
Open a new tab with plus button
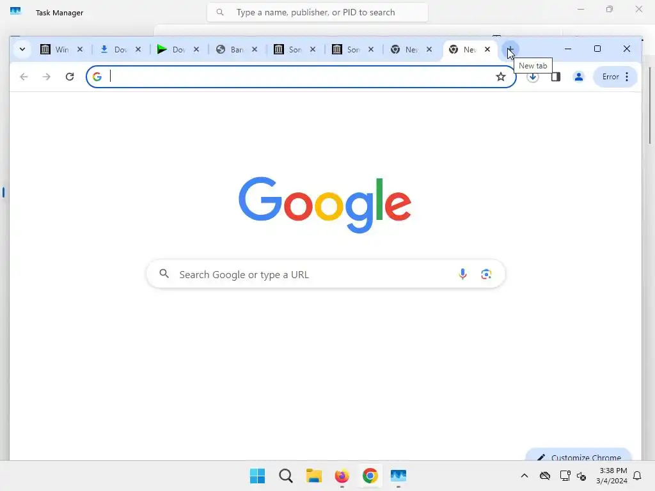tap(510, 49)
